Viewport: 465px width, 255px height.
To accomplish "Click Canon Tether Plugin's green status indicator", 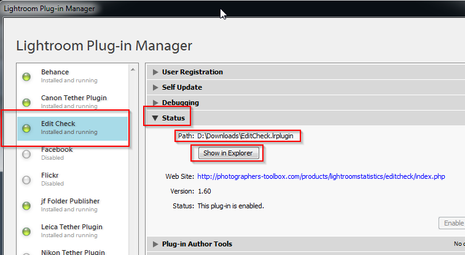I will click(x=26, y=102).
